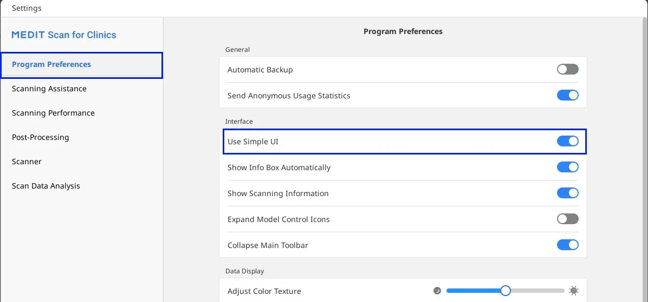Click the Program Preferences page heading

403,31
